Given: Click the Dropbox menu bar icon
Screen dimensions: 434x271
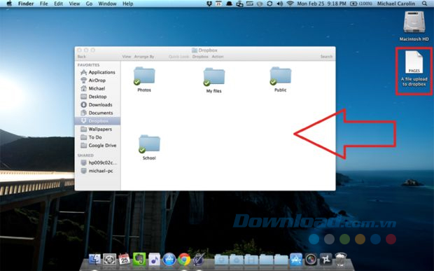Looking at the screenshot, I should tap(209, 4).
